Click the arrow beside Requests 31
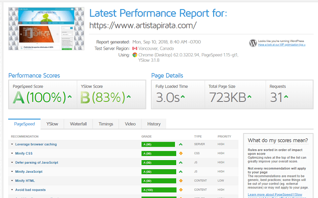318x198 pixels. point(286,97)
